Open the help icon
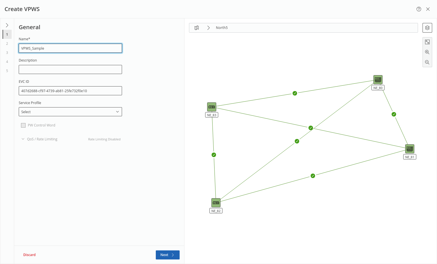Screen dimensions: 437x264 419,9
